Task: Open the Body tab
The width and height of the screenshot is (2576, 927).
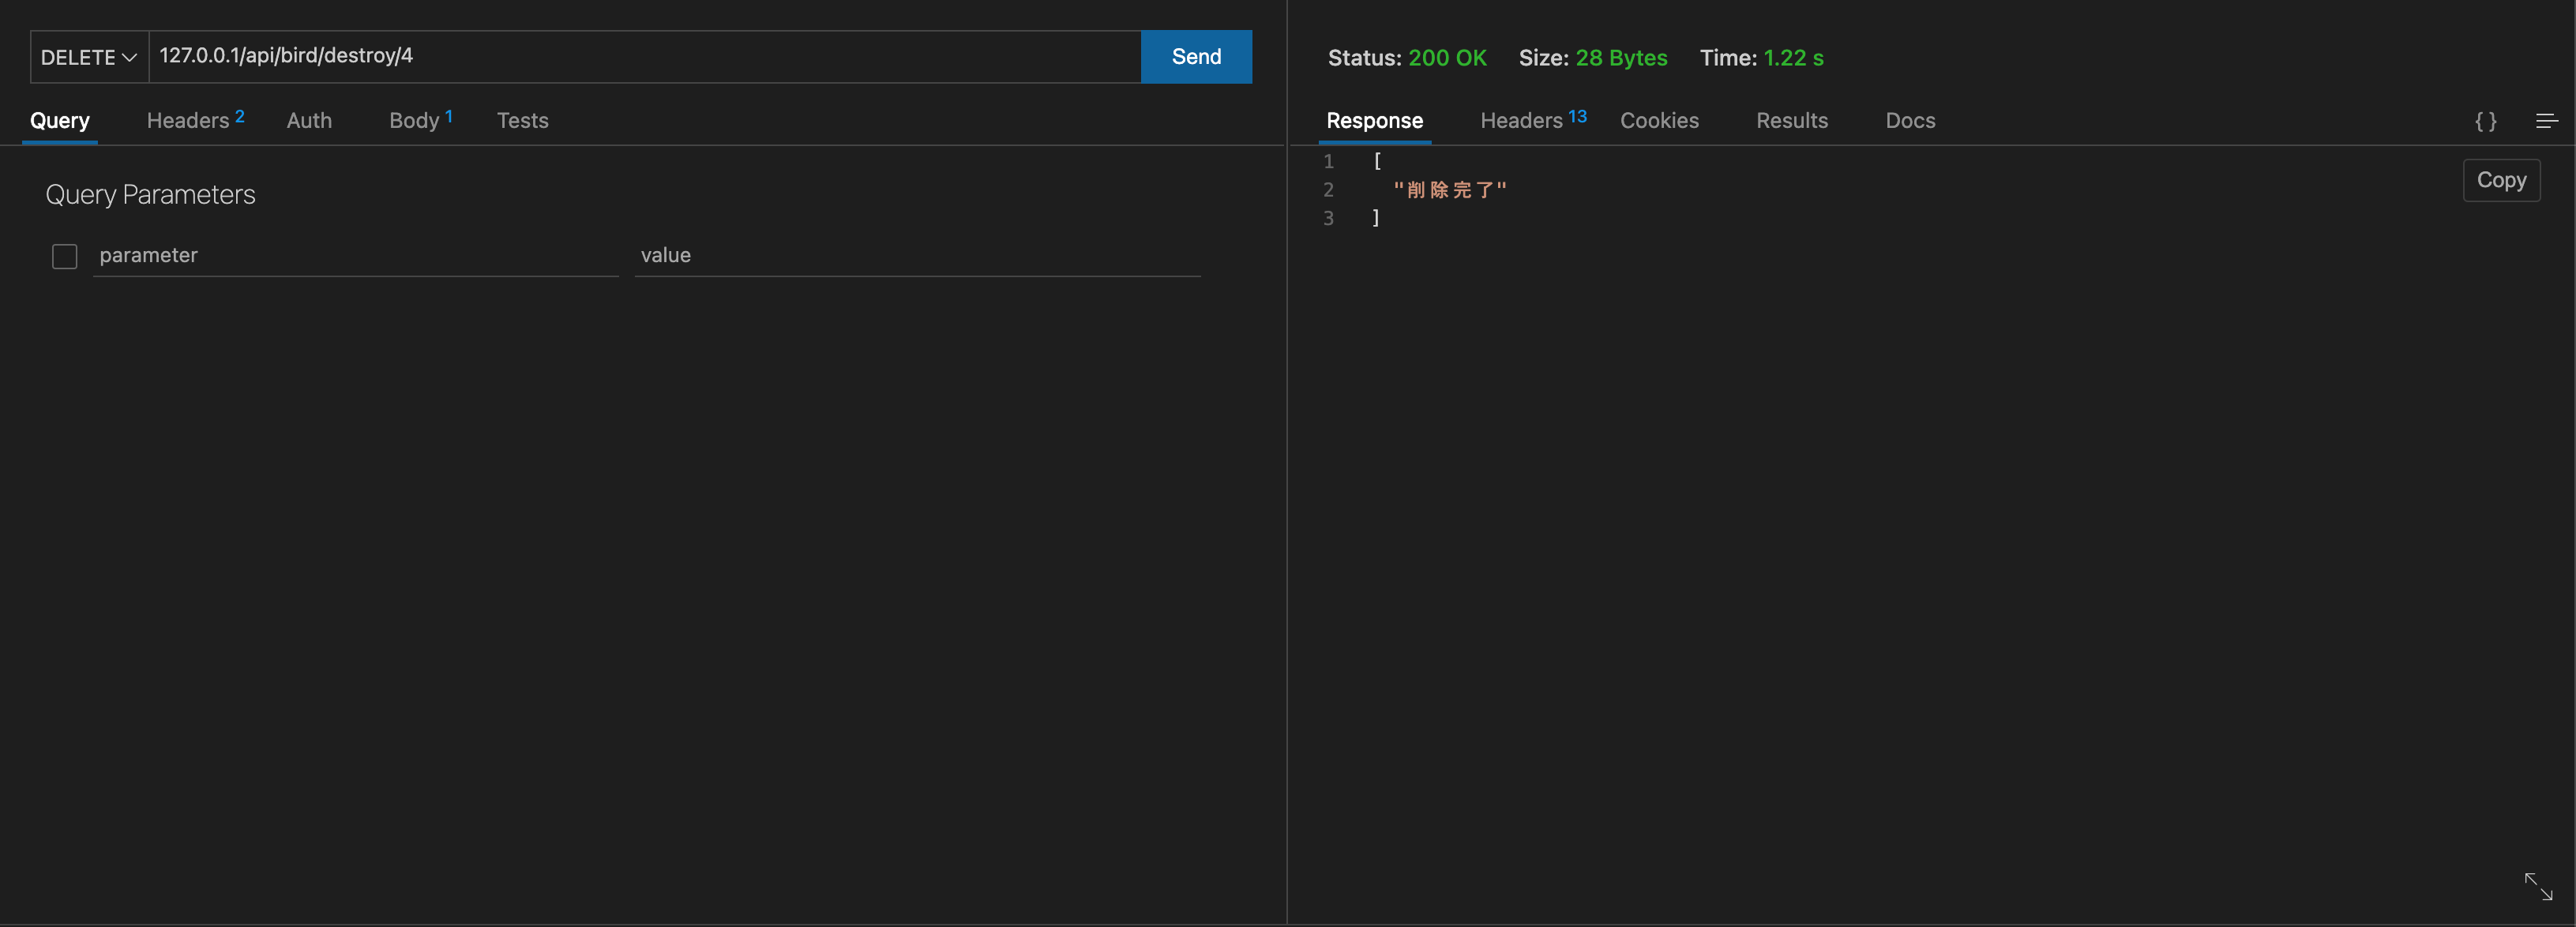Action: (420, 120)
